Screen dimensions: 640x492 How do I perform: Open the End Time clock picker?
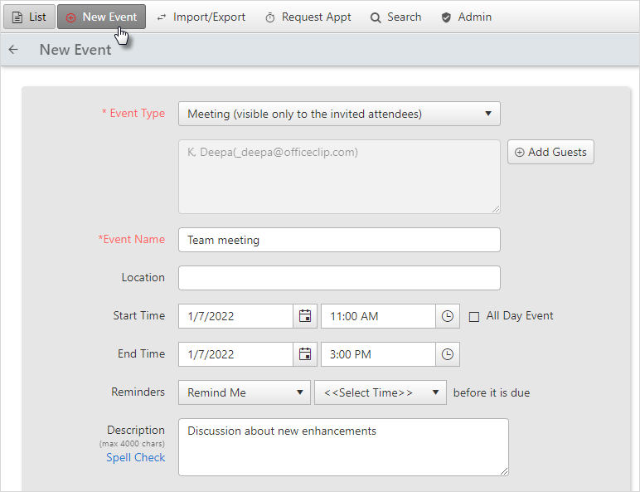[448, 354]
